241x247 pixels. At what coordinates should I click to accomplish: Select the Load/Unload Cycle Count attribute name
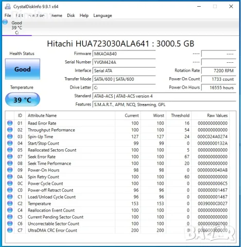[51, 197]
